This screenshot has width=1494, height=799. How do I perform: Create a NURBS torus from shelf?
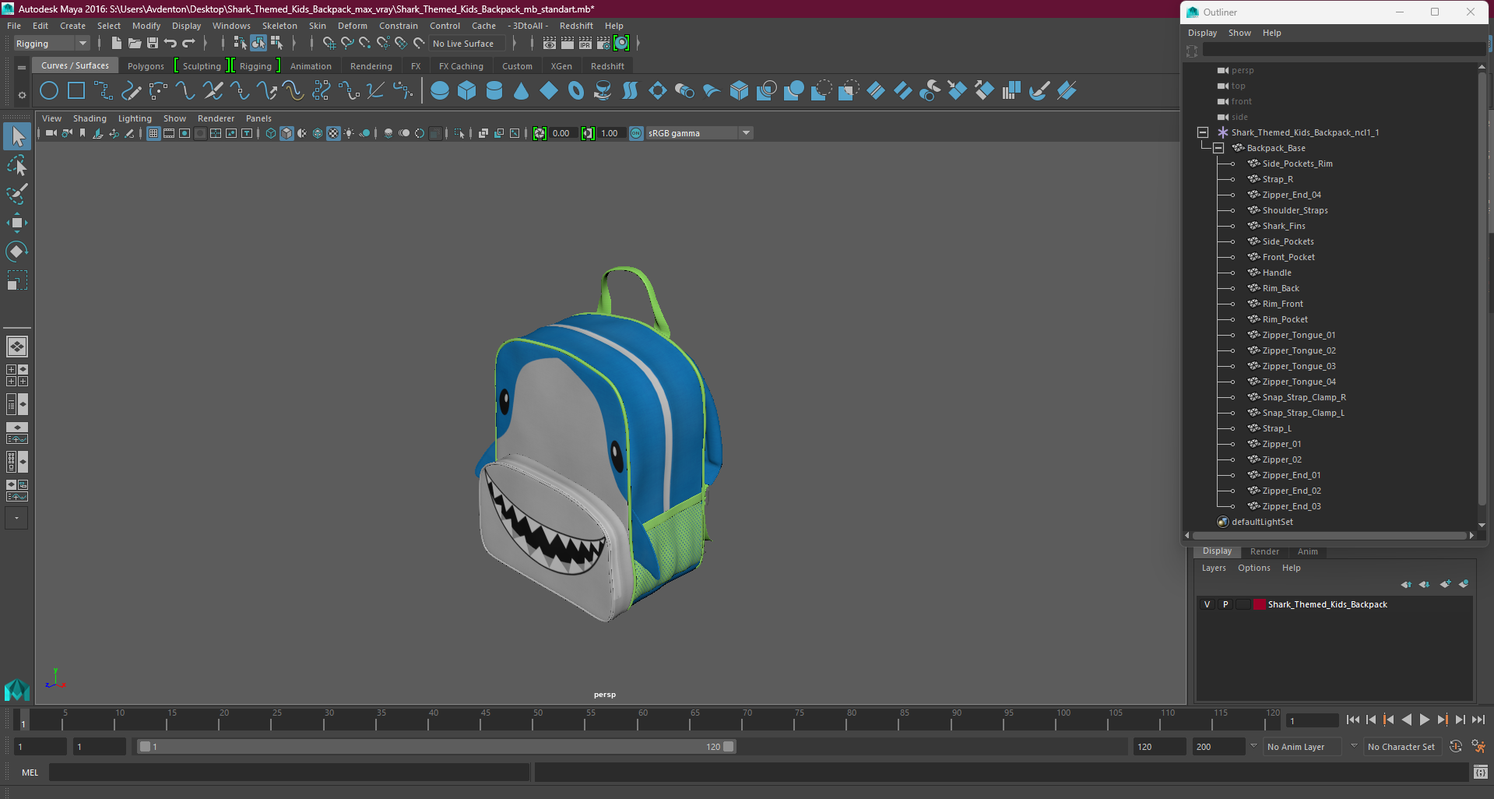576,91
